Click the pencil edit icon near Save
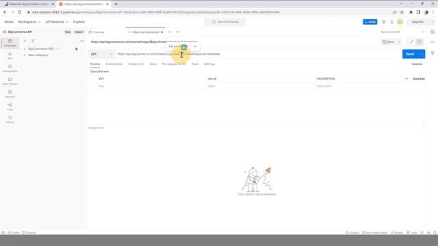The image size is (438, 246). [411, 42]
